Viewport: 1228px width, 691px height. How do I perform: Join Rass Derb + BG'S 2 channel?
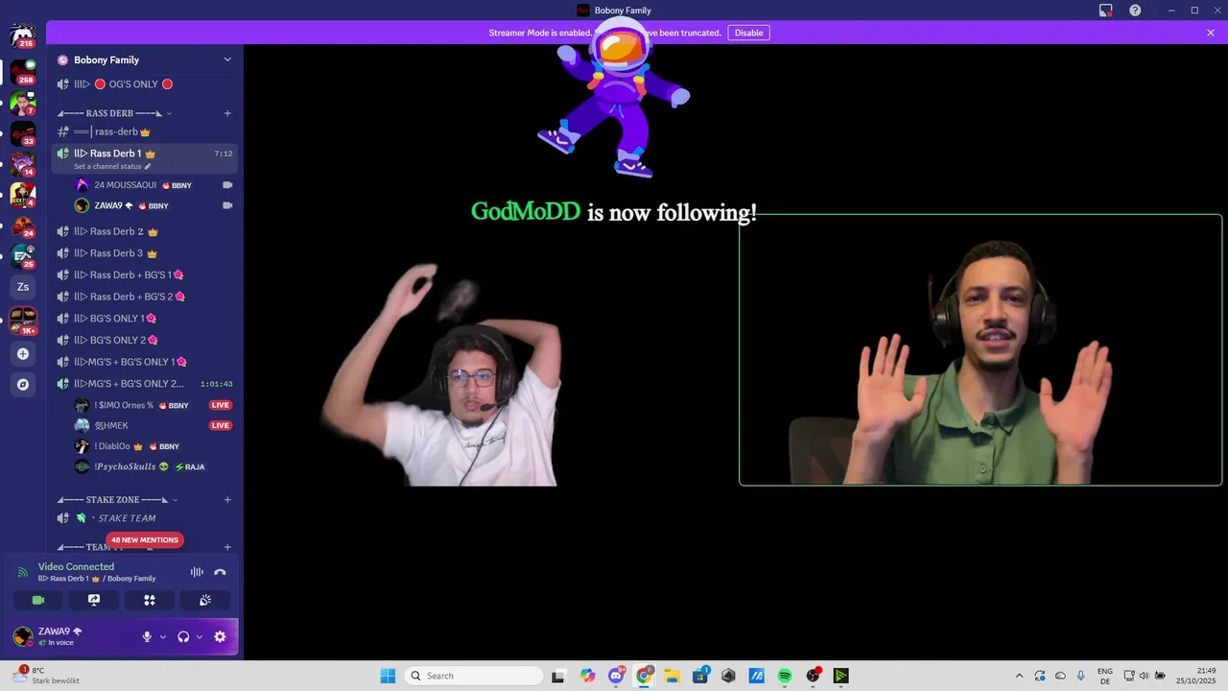coord(145,297)
